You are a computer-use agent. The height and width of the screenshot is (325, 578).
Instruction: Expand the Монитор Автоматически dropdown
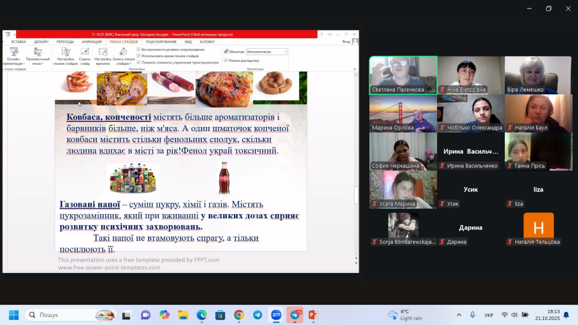tap(285, 52)
